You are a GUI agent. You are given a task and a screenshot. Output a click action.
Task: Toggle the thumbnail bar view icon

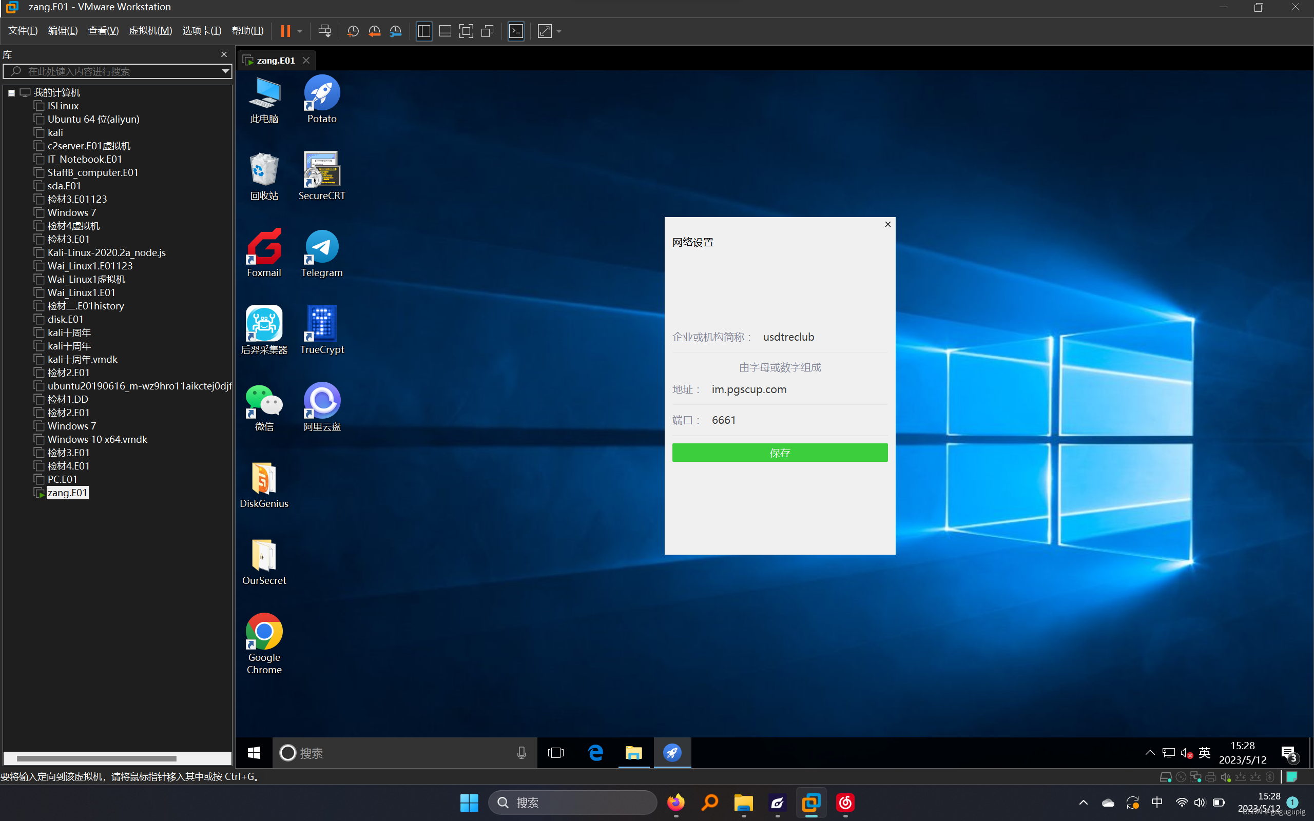[x=445, y=31]
